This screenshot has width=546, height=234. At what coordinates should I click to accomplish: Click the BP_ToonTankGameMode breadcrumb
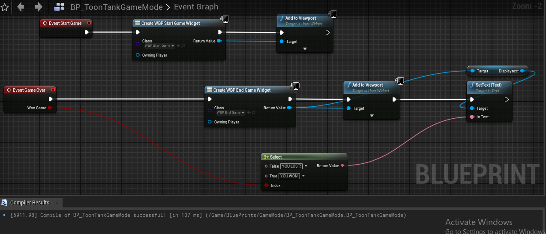coord(116,7)
